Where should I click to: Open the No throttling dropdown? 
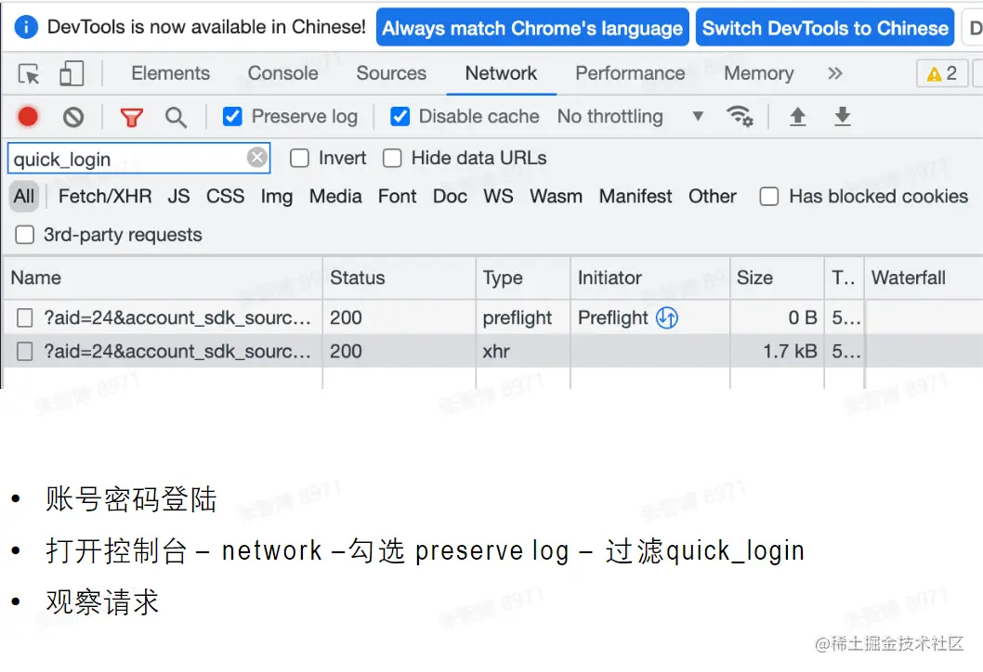pyautogui.click(x=630, y=117)
